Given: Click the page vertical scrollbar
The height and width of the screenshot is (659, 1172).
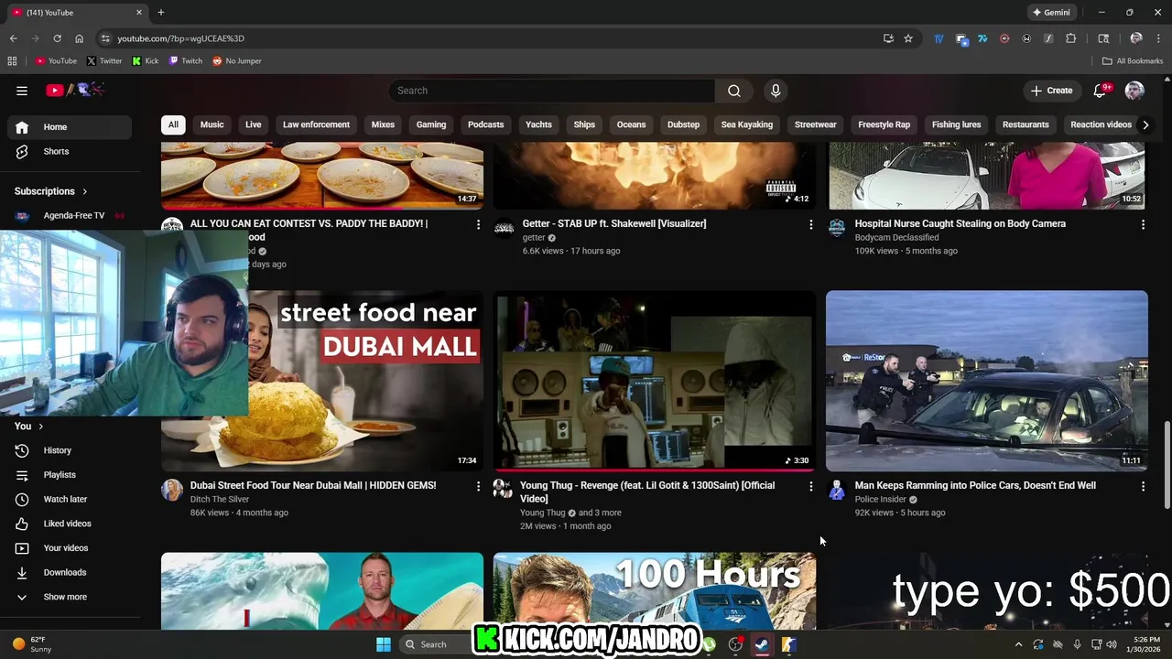Looking at the screenshot, I should (x=1167, y=465).
